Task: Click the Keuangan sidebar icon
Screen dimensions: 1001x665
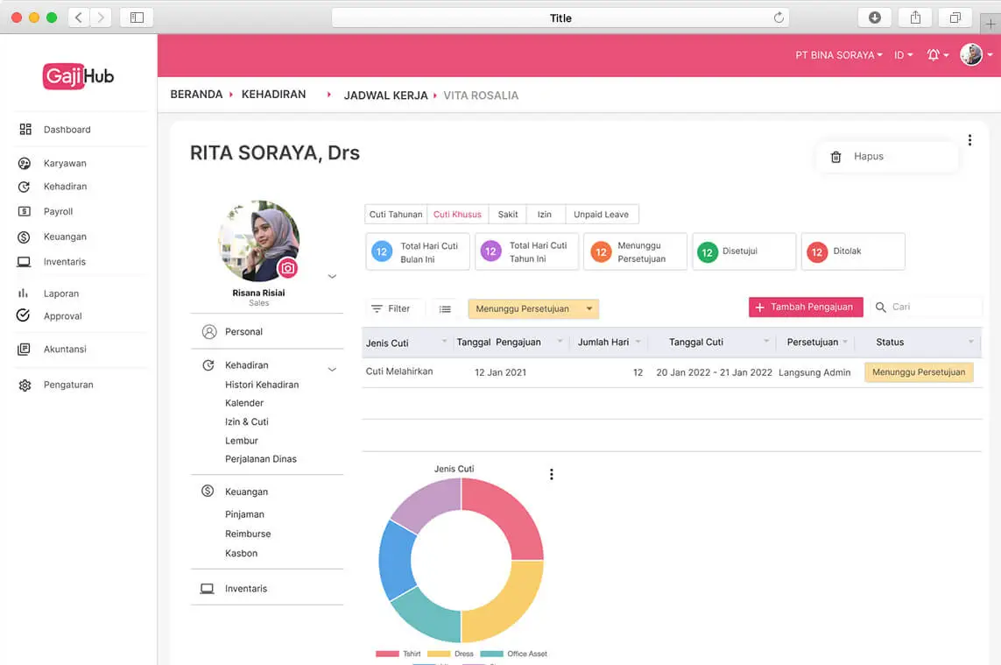Action: [24, 237]
